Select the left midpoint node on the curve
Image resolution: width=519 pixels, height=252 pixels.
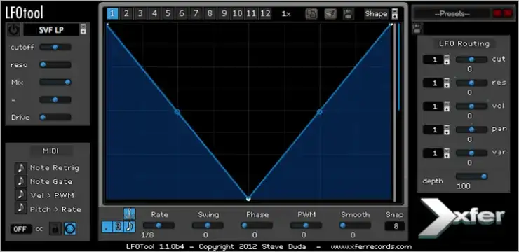pos(177,112)
